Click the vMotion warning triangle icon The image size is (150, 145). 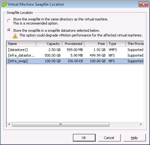pyautogui.click(x=15, y=36)
